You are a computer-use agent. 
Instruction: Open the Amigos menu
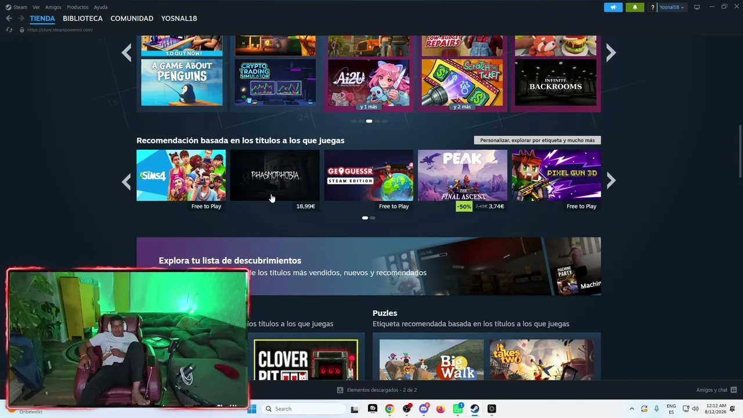(x=53, y=7)
